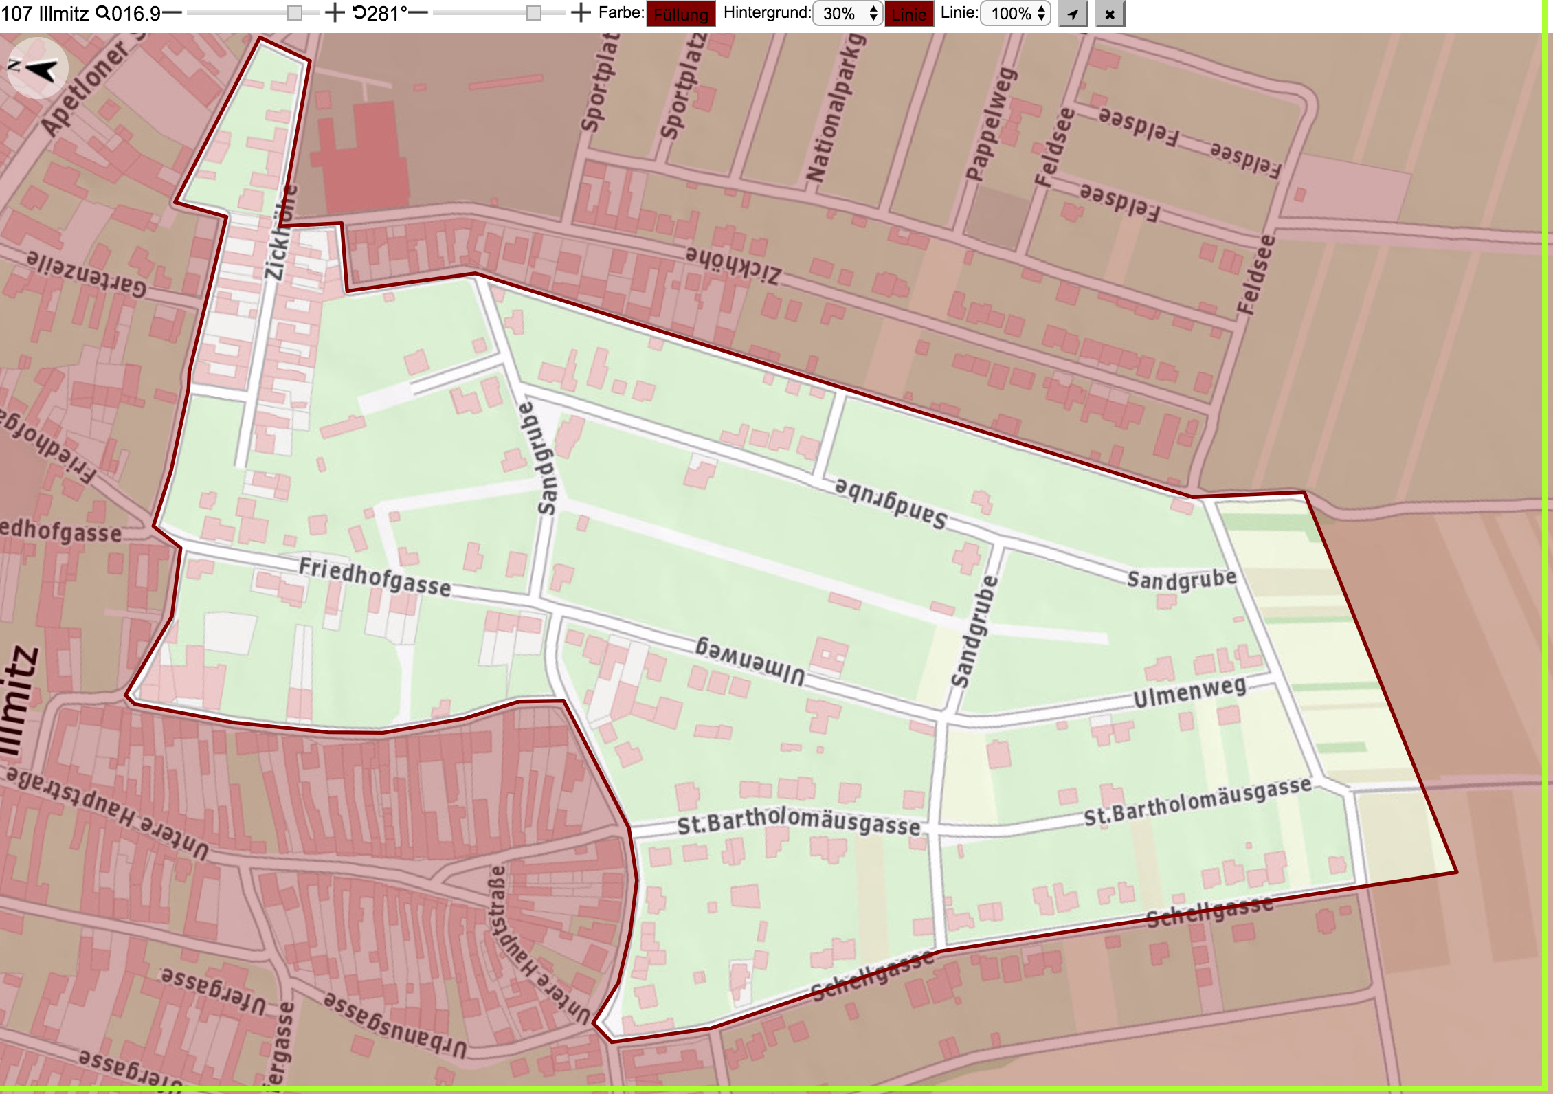Screen dimensions: 1553x1094
Task: Click the location arrow button
Action: pos(1073,14)
